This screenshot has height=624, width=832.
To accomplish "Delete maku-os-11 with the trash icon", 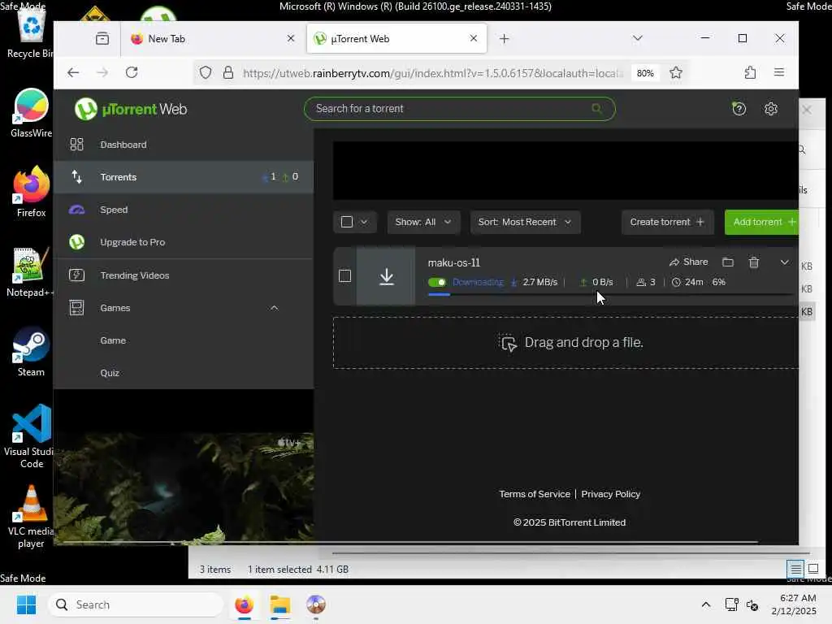I will point(754,262).
